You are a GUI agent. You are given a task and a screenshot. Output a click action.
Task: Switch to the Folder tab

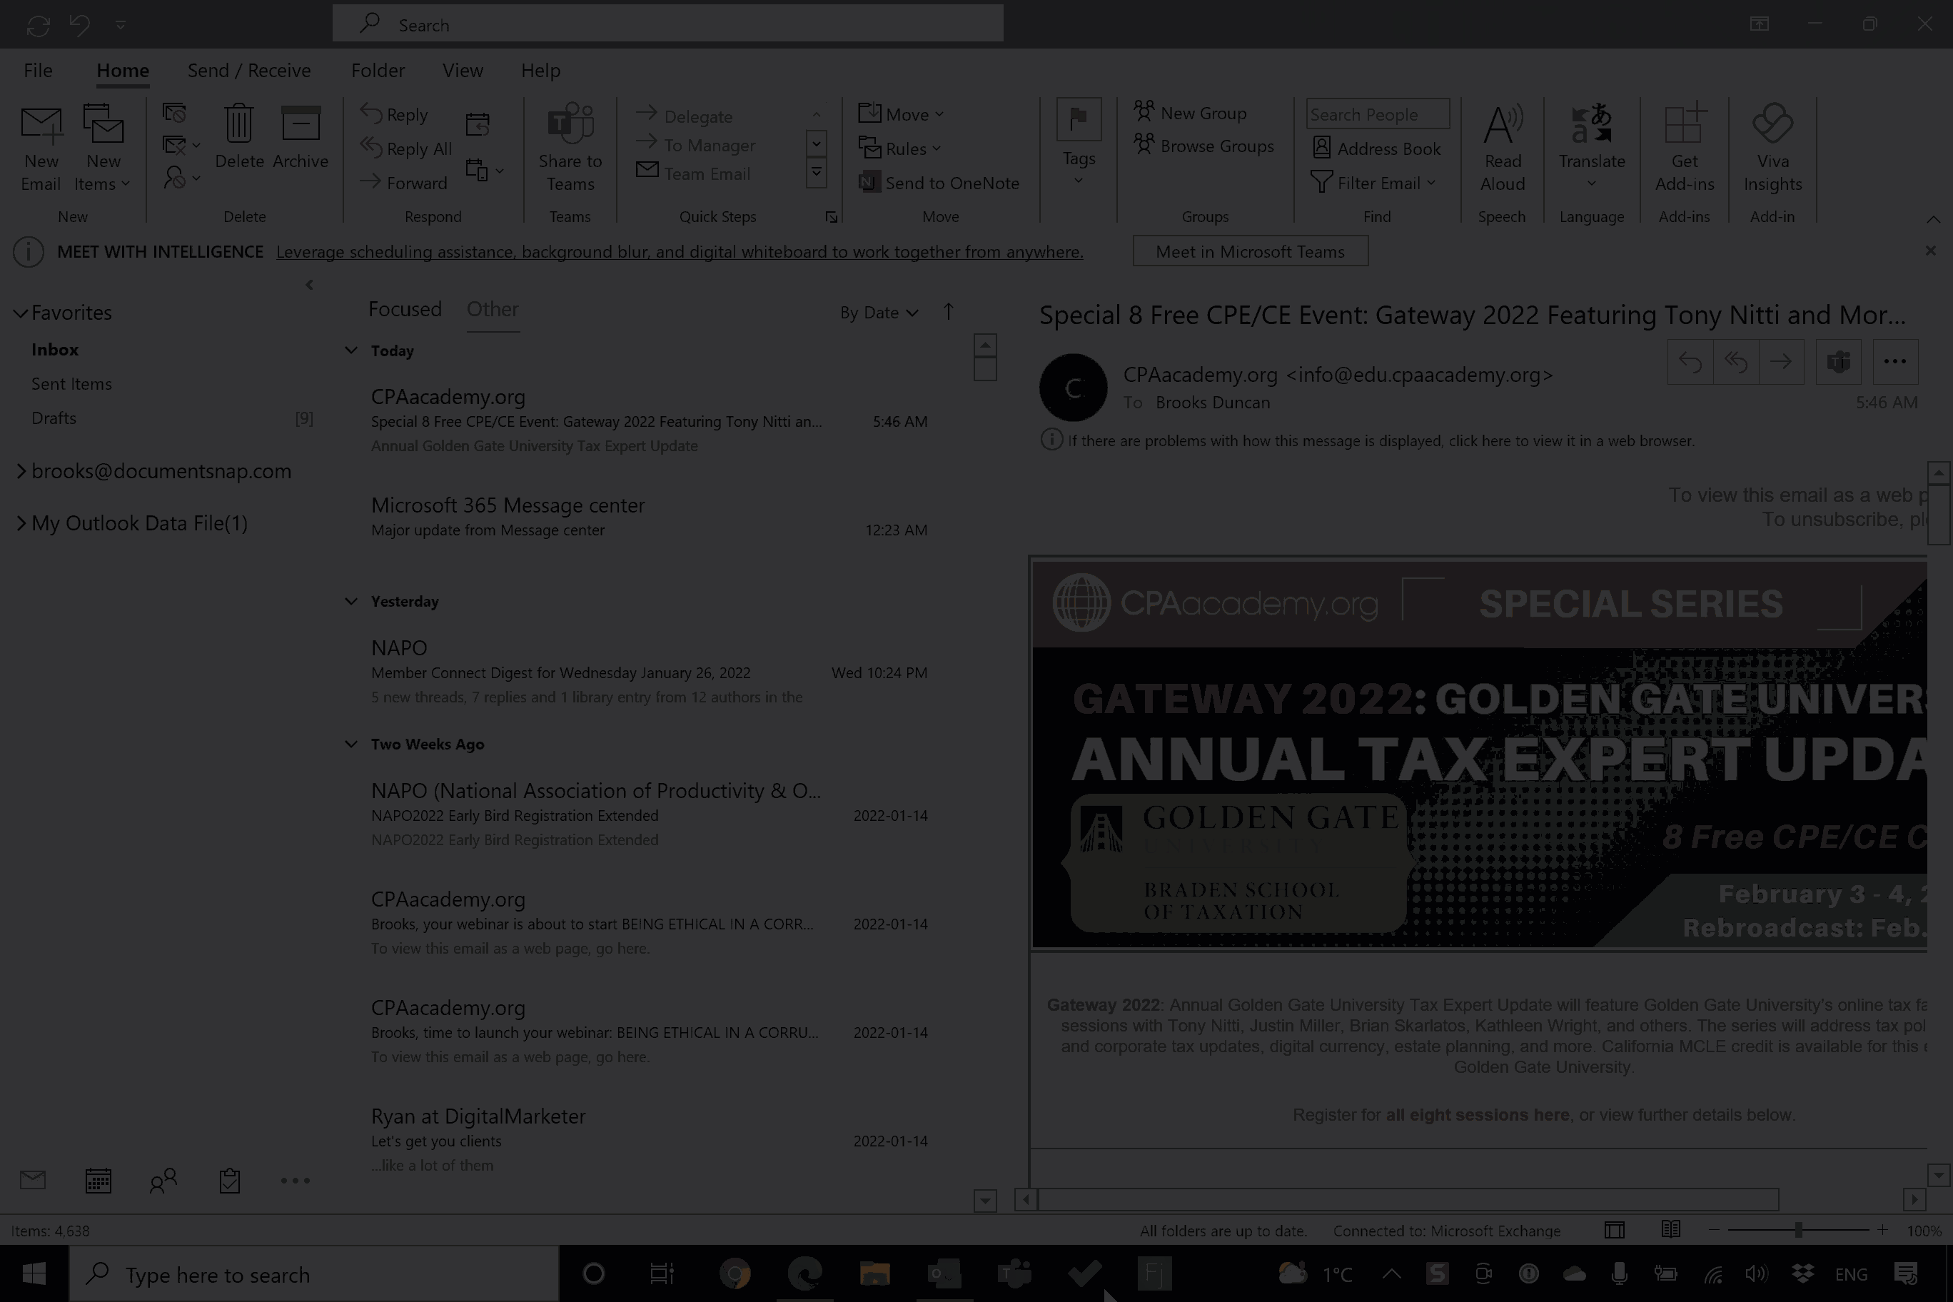[x=378, y=71]
